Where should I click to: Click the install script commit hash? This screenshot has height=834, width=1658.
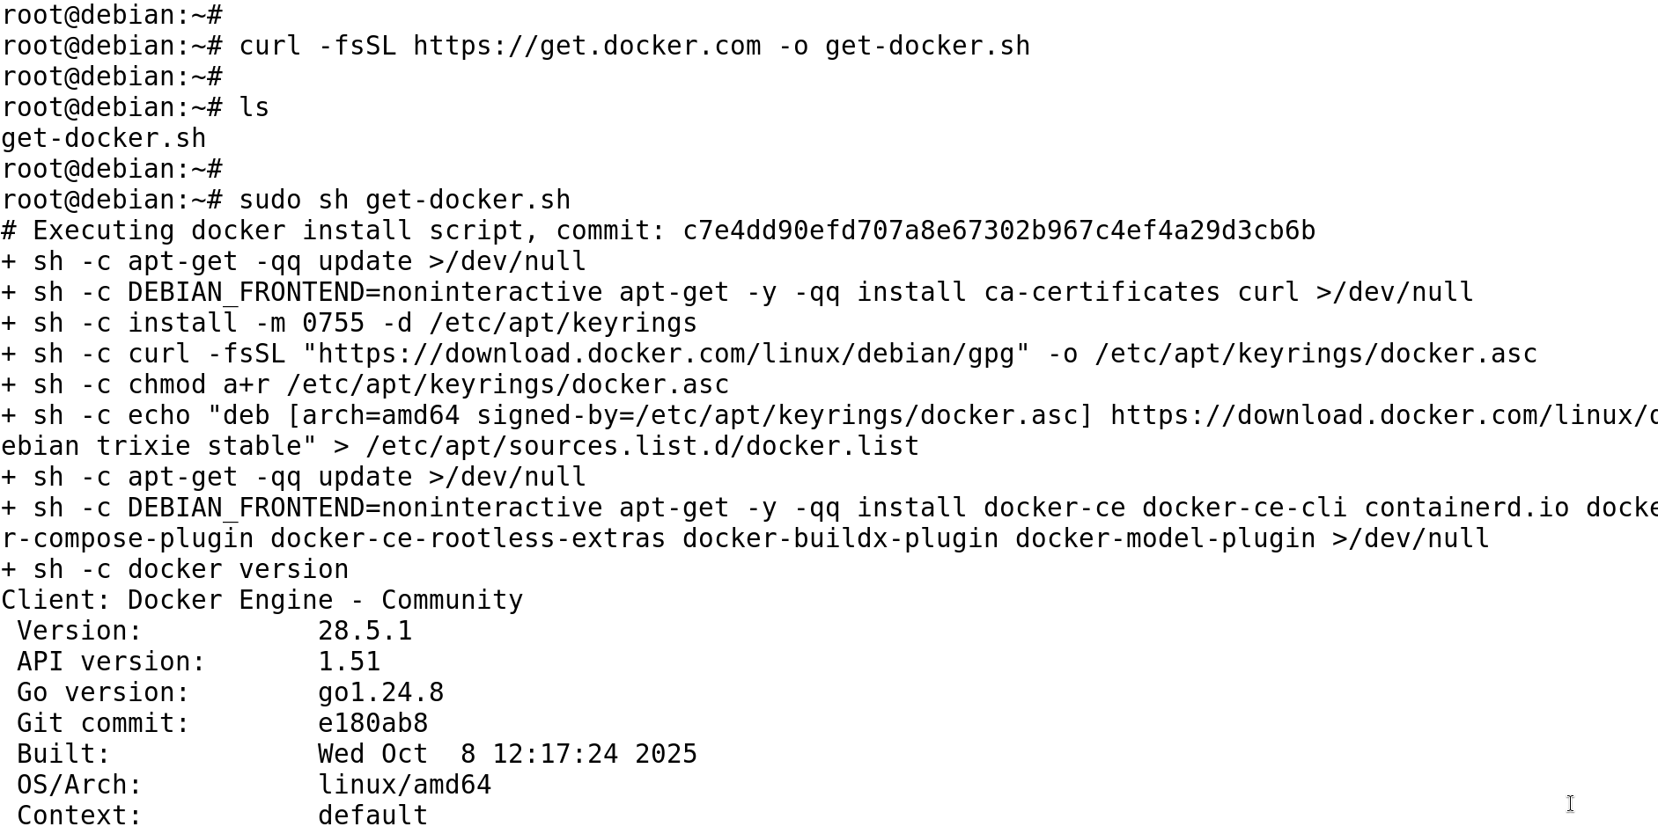pos(998,230)
